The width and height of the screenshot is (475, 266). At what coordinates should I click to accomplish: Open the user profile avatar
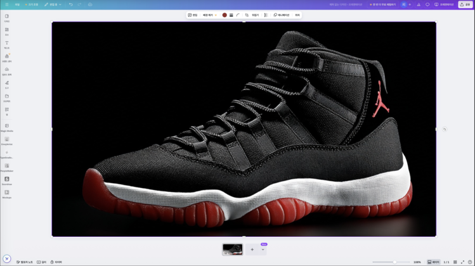(x=403, y=4)
